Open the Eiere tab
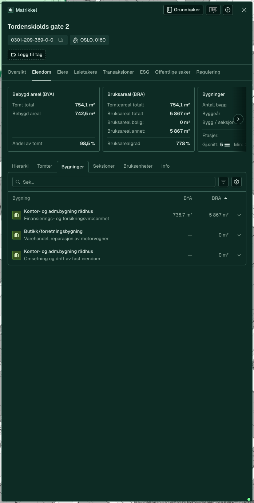The image size is (254, 503). (x=63, y=72)
